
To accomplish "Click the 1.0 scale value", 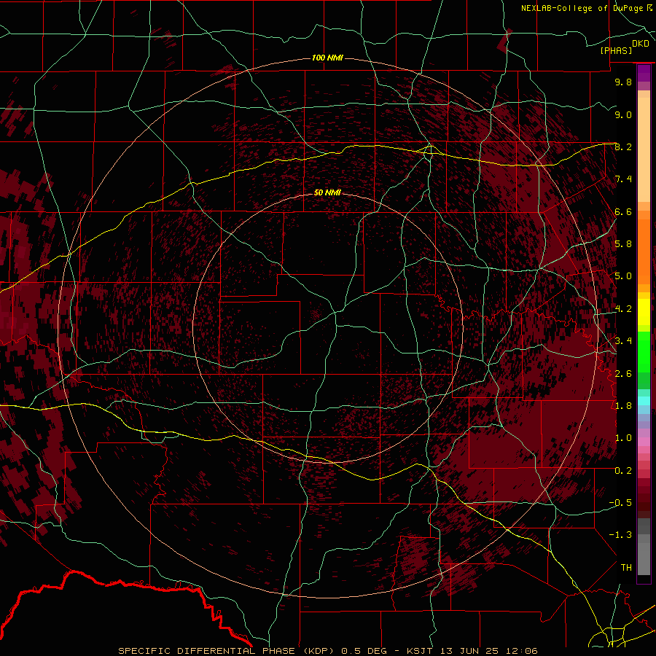I will pyautogui.click(x=623, y=438).
